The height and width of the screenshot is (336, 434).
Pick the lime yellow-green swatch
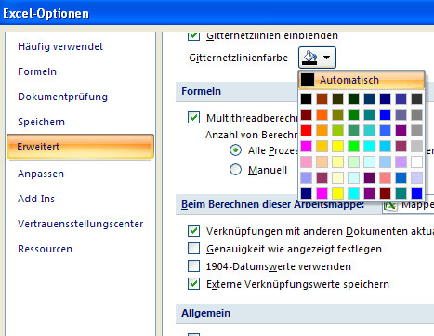(x=337, y=130)
